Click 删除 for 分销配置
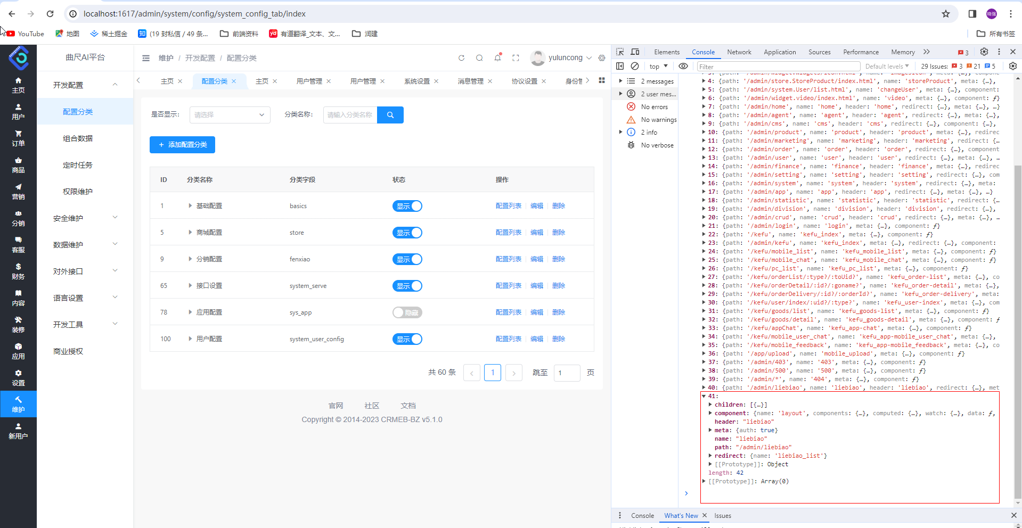The image size is (1022, 528). click(x=559, y=259)
